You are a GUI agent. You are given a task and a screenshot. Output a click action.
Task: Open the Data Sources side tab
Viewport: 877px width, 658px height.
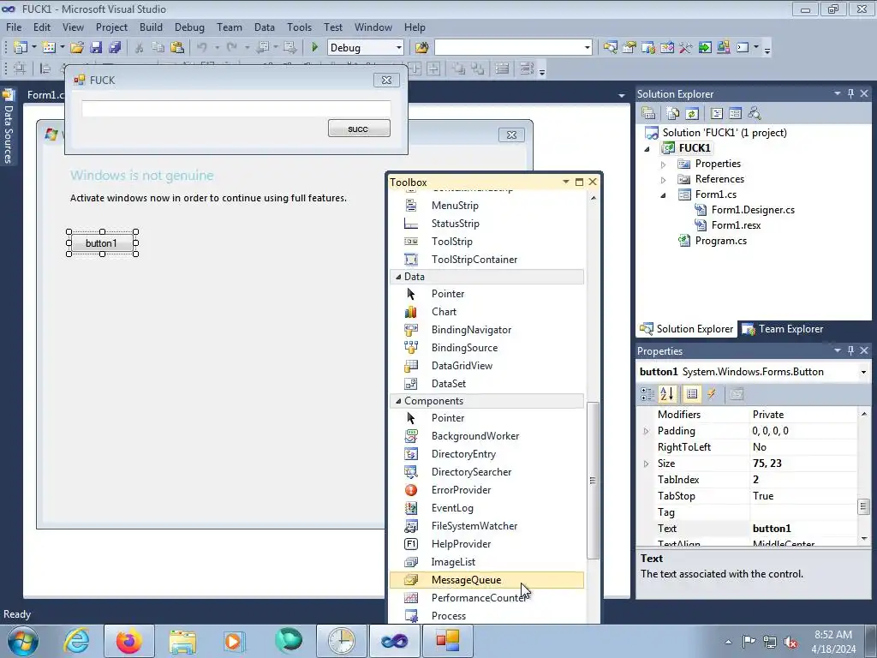pyautogui.click(x=8, y=127)
